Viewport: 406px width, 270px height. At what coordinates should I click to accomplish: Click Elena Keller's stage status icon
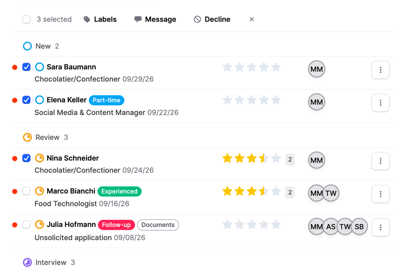tap(39, 100)
